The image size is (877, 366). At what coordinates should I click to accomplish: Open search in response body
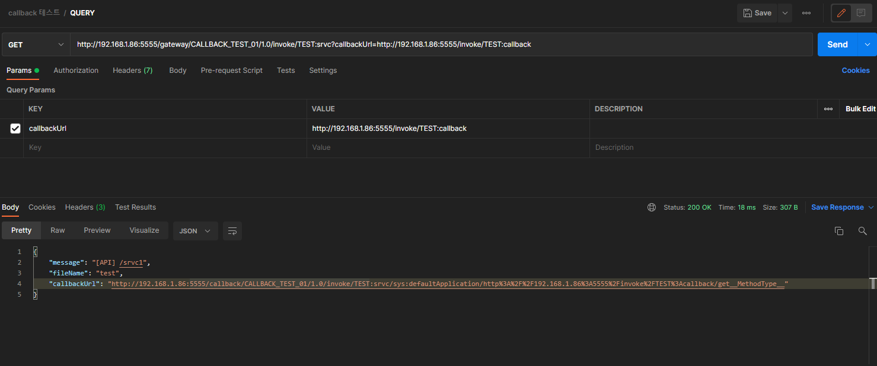(x=862, y=231)
